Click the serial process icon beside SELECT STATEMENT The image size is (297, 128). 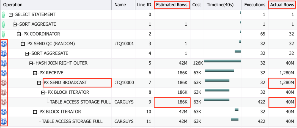point(4,15)
